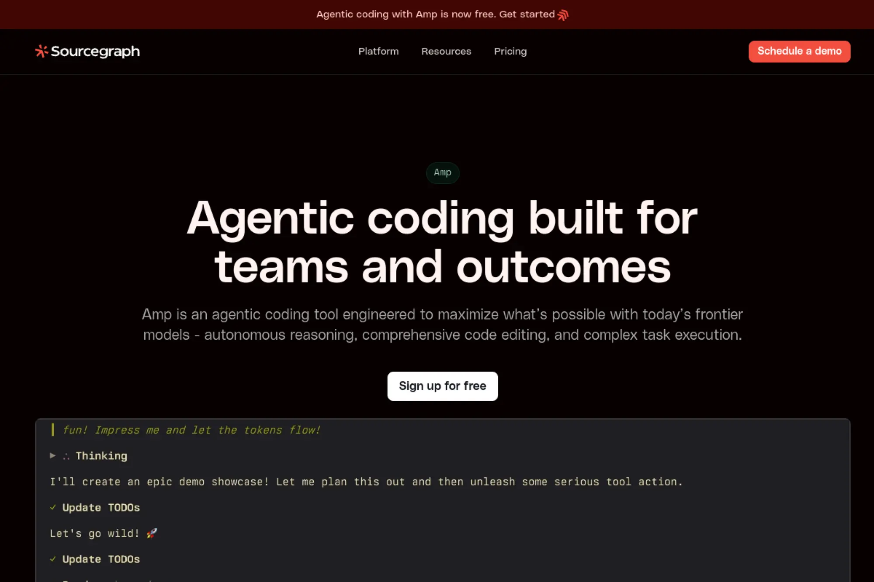Click the green Amp badge above the headline
This screenshot has height=582, width=874.
[442, 172]
